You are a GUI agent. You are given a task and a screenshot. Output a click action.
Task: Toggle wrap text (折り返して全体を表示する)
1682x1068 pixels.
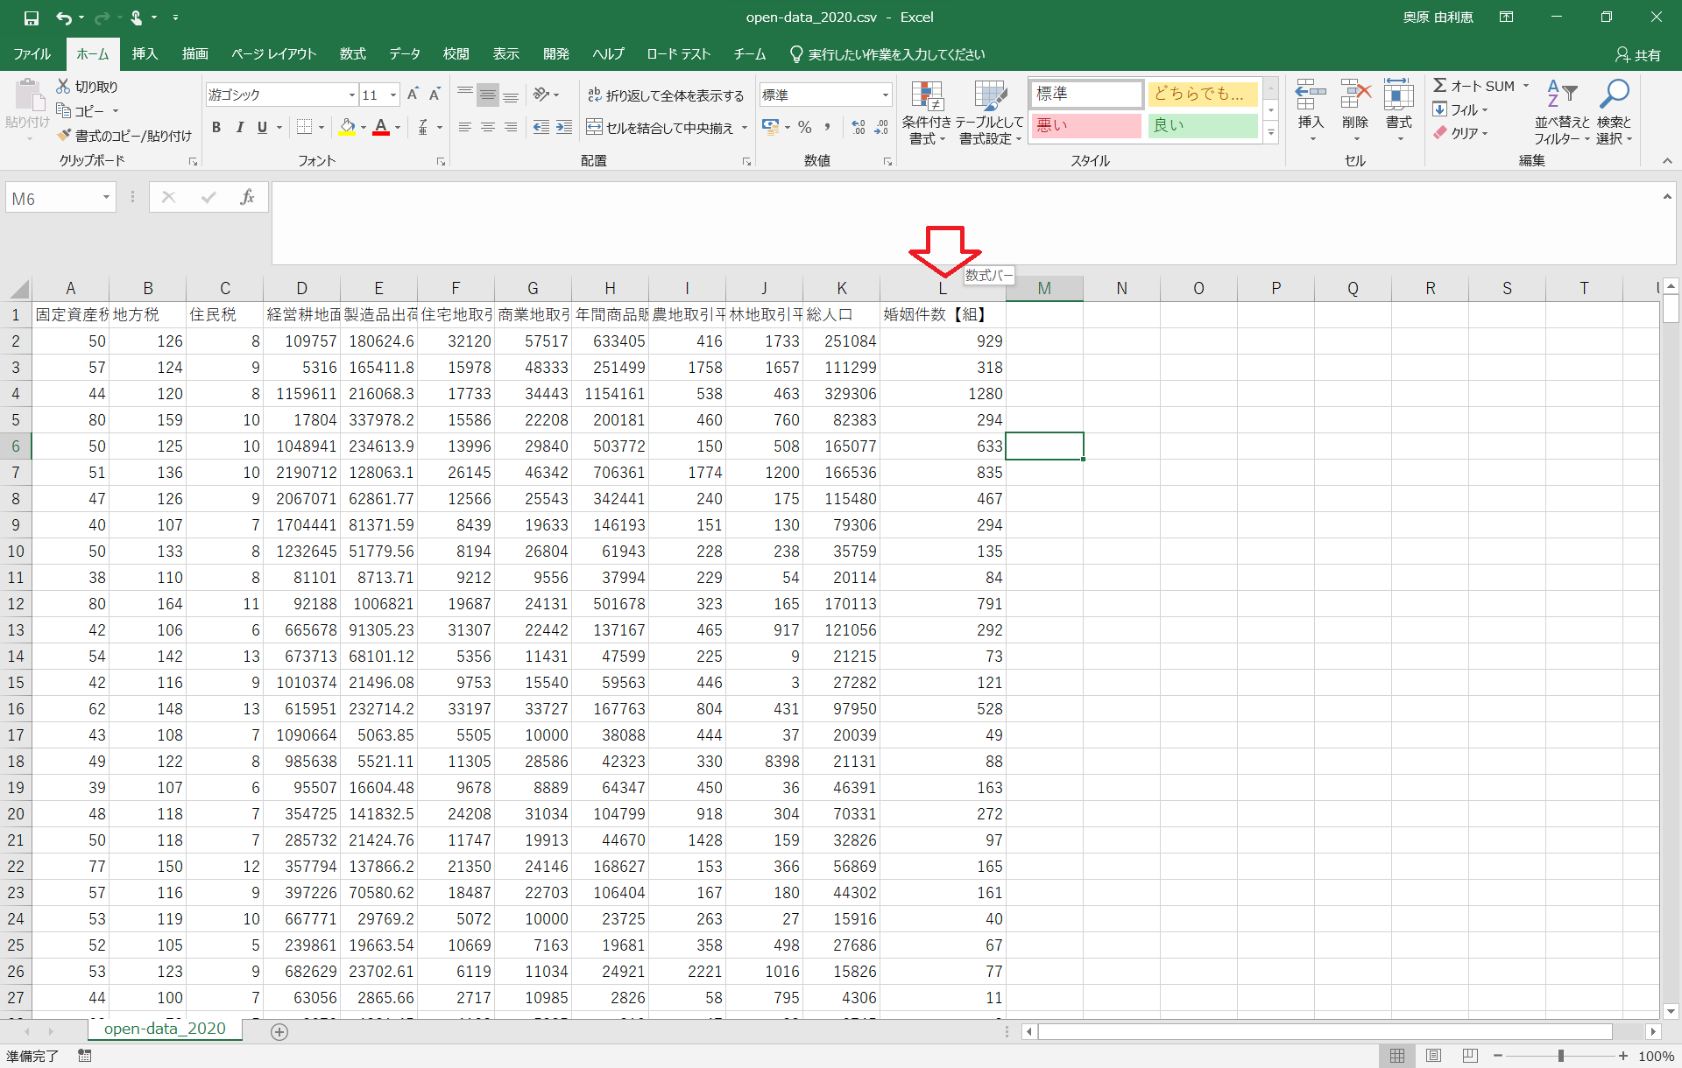[665, 95]
